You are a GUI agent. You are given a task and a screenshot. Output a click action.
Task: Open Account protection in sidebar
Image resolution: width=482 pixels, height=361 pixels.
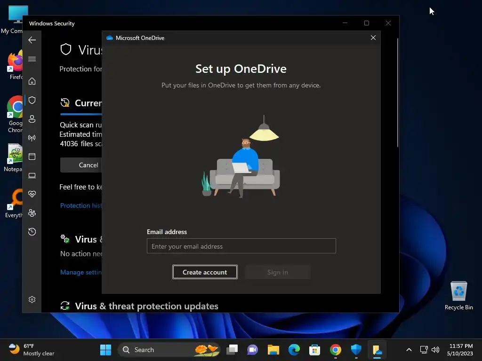(x=32, y=119)
